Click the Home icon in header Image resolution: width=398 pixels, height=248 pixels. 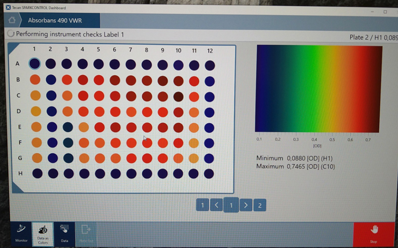[12, 21]
